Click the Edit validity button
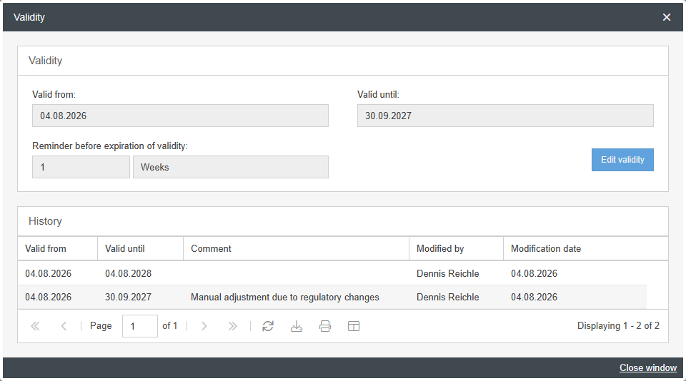Screen dimensions: 686x381 coord(622,160)
